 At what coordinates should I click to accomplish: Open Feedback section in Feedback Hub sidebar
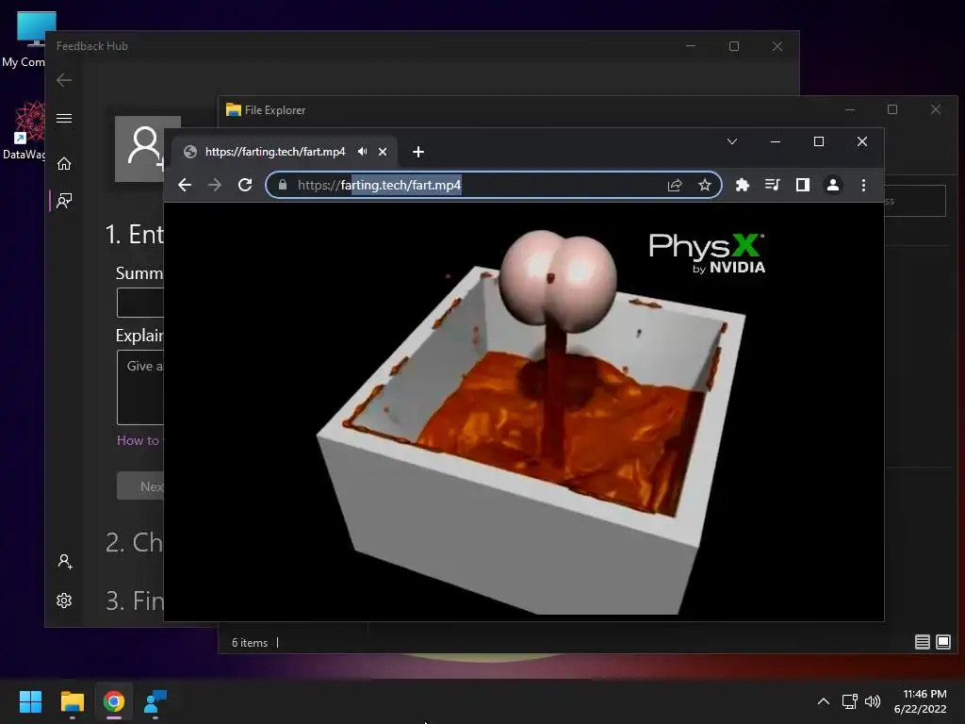(x=64, y=201)
